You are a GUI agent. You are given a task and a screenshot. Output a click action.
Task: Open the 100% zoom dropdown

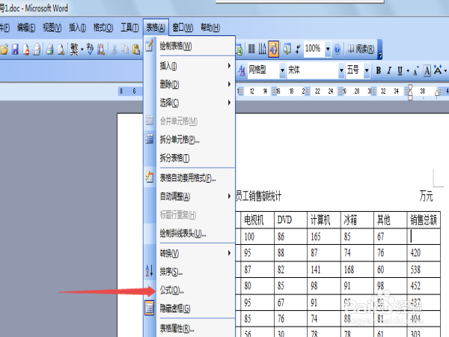pyautogui.click(x=328, y=49)
